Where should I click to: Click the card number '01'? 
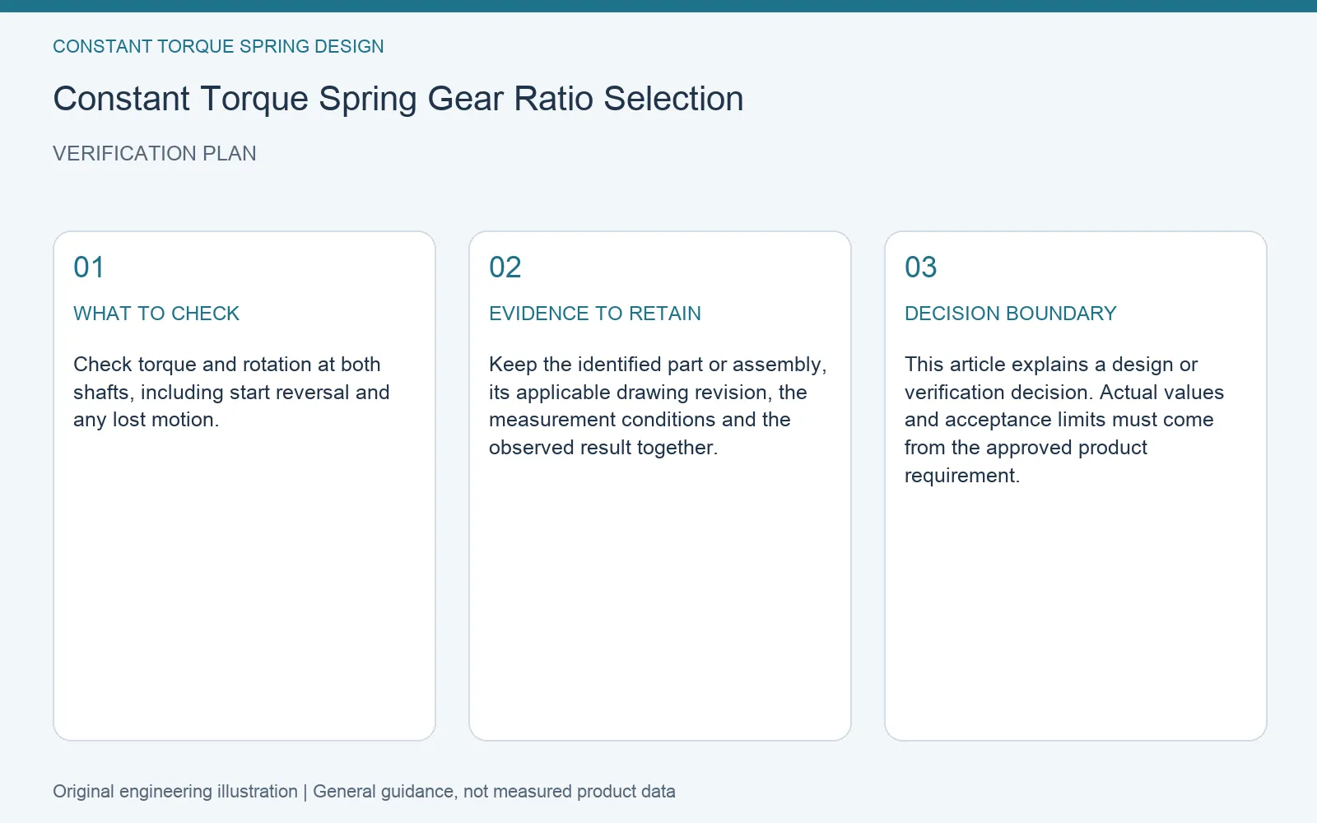89,267
